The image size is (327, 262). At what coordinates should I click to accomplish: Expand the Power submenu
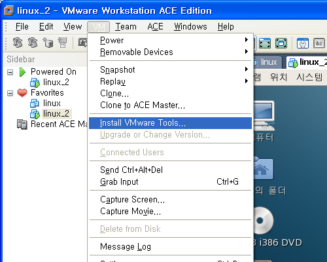170,40
